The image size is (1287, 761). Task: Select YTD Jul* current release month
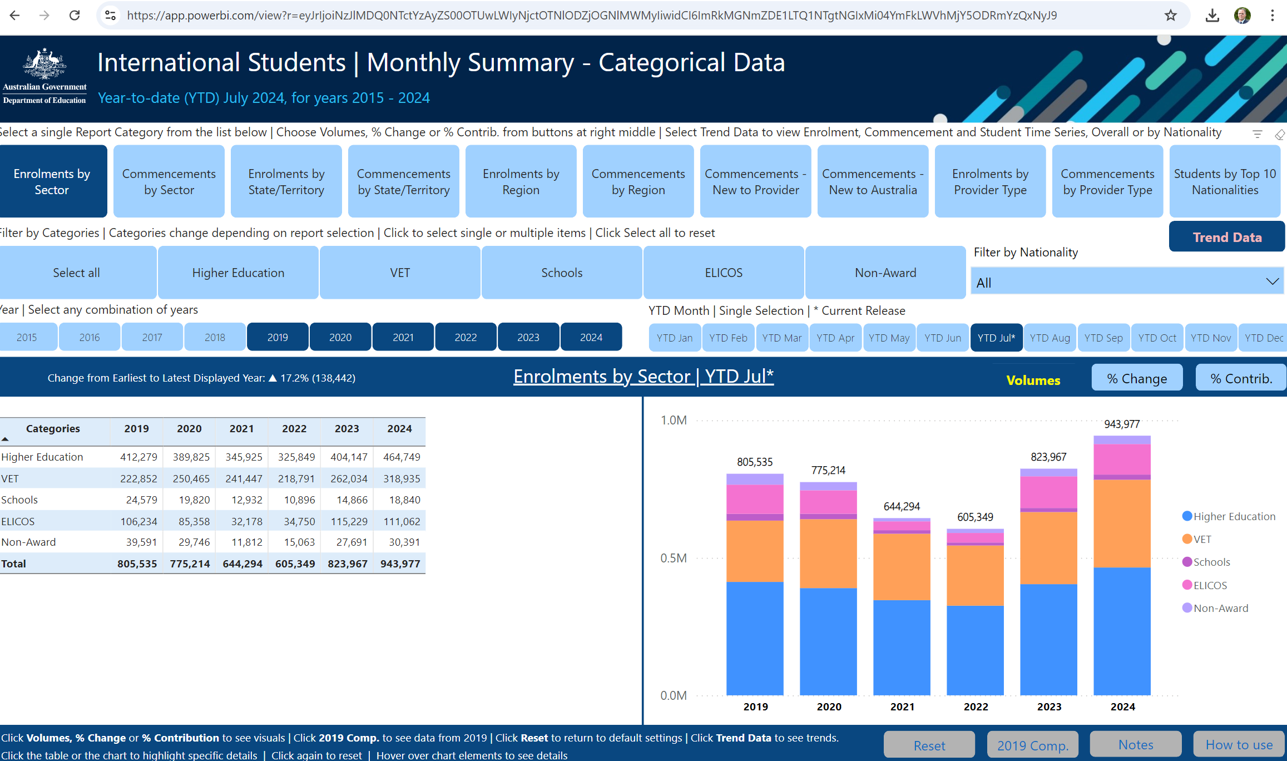(x=997, y=338)
